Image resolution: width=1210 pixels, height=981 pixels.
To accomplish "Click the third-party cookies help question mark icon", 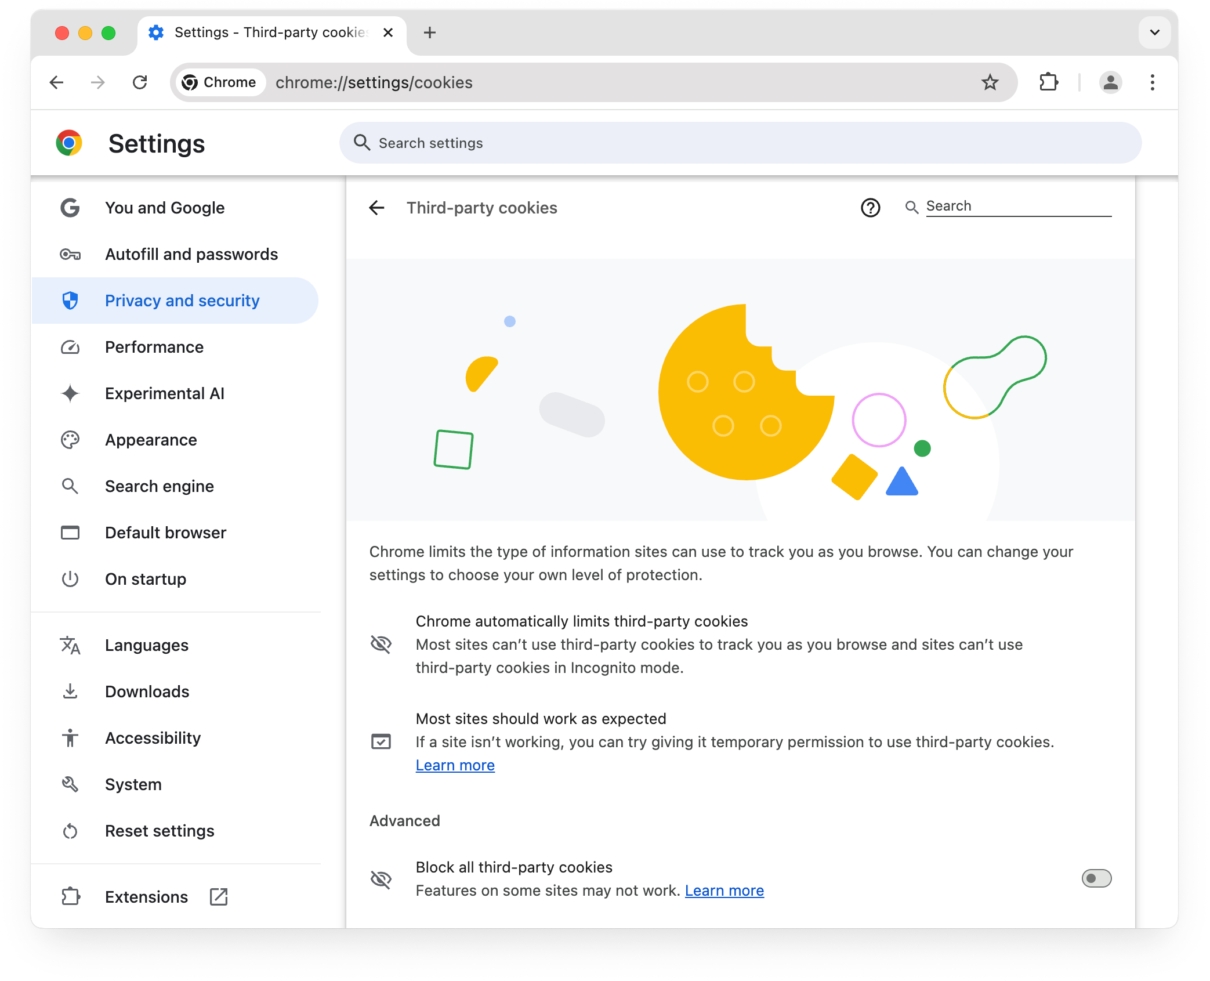I will coord(871,207).
